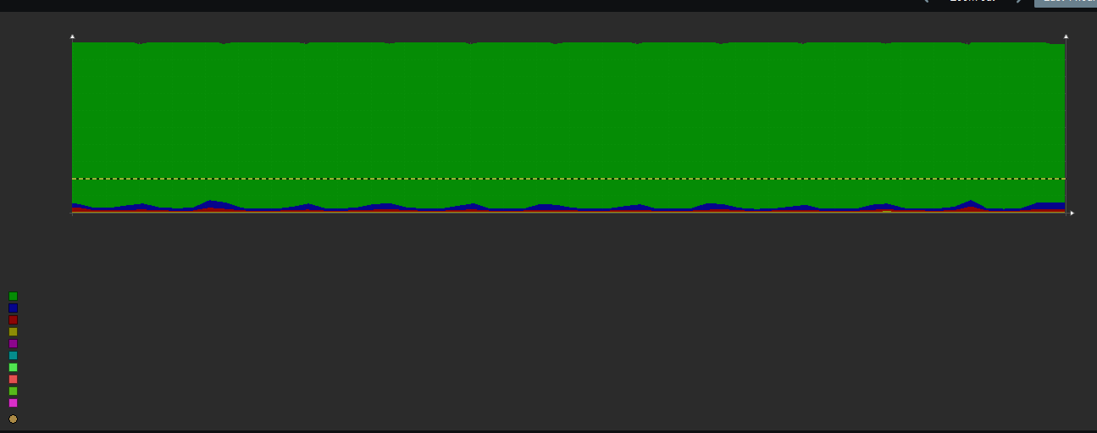The width and height of the screenshot is (1097, 433).
Task: Click the purple legend square
Action: coord(13,344)
